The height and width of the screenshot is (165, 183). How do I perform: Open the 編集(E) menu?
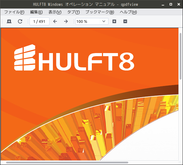(x=36, y=12)
